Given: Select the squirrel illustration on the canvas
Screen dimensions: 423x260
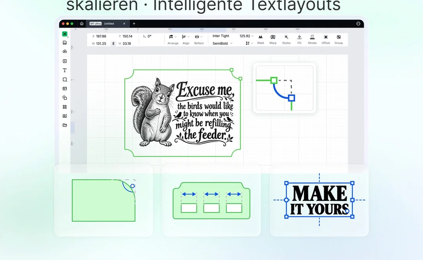Looking at the screenshot, I should [153, 112].
